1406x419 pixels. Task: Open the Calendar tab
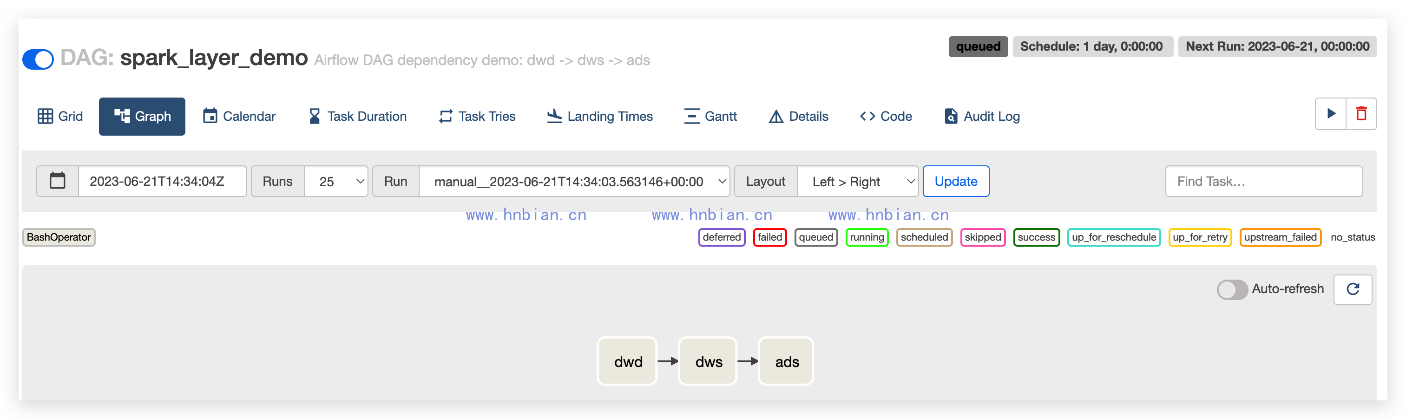(239, 116)
